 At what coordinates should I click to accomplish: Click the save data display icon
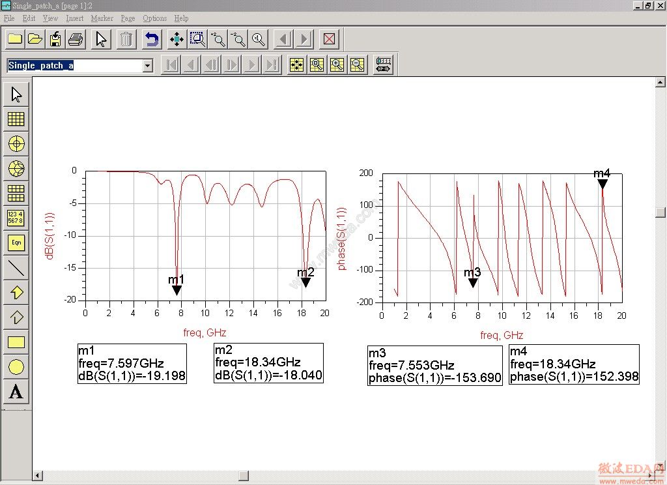(x=55, y=39)
